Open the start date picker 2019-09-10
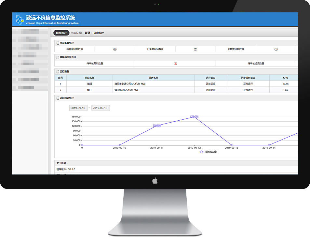The width and height of the screenshot is (310, 241). pos(78,108)
